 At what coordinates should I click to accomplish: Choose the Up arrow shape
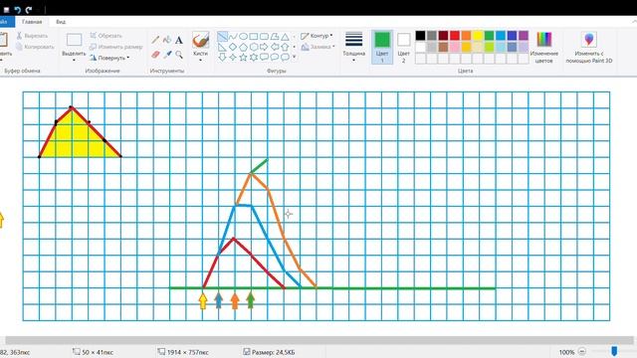coord(286,47)
